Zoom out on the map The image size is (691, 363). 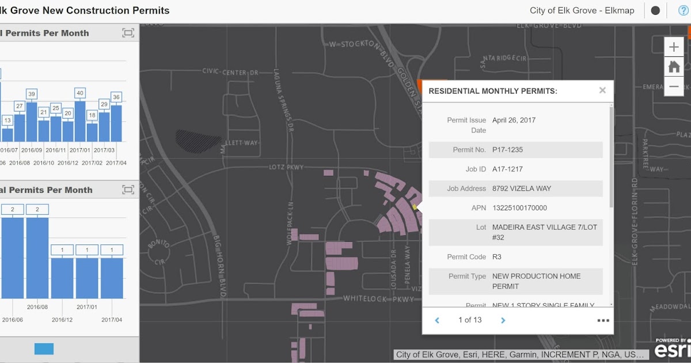click(x=673, y=86)
